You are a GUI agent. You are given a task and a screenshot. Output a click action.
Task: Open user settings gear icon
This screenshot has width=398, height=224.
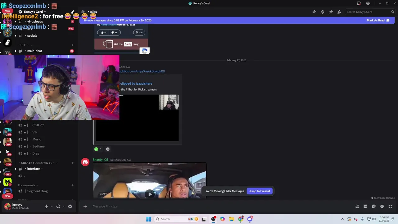[70, 206]
